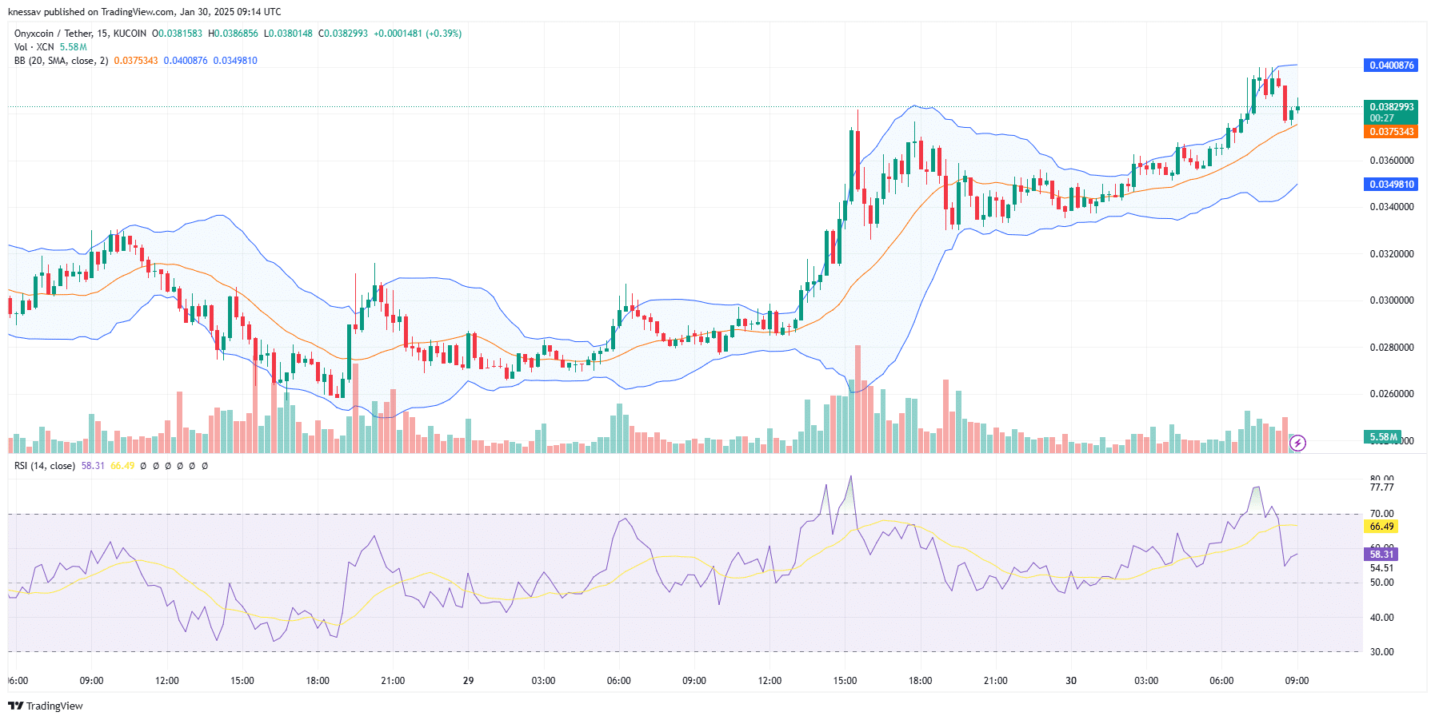Click the 50.00 label on RSI axis

click(x=1381, y=583)
